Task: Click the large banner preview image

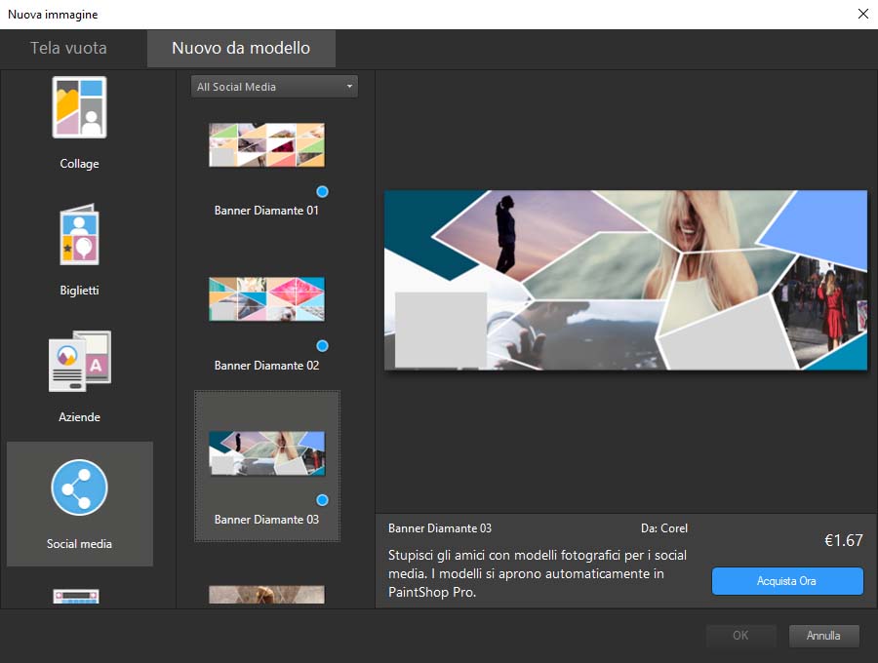Action: click(x=625, y=280)
